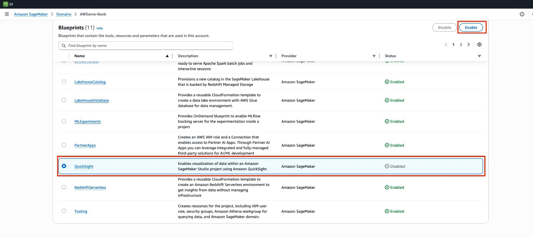
Task: Open the MLExperiments blueprint link
Action: pos(87,121)
